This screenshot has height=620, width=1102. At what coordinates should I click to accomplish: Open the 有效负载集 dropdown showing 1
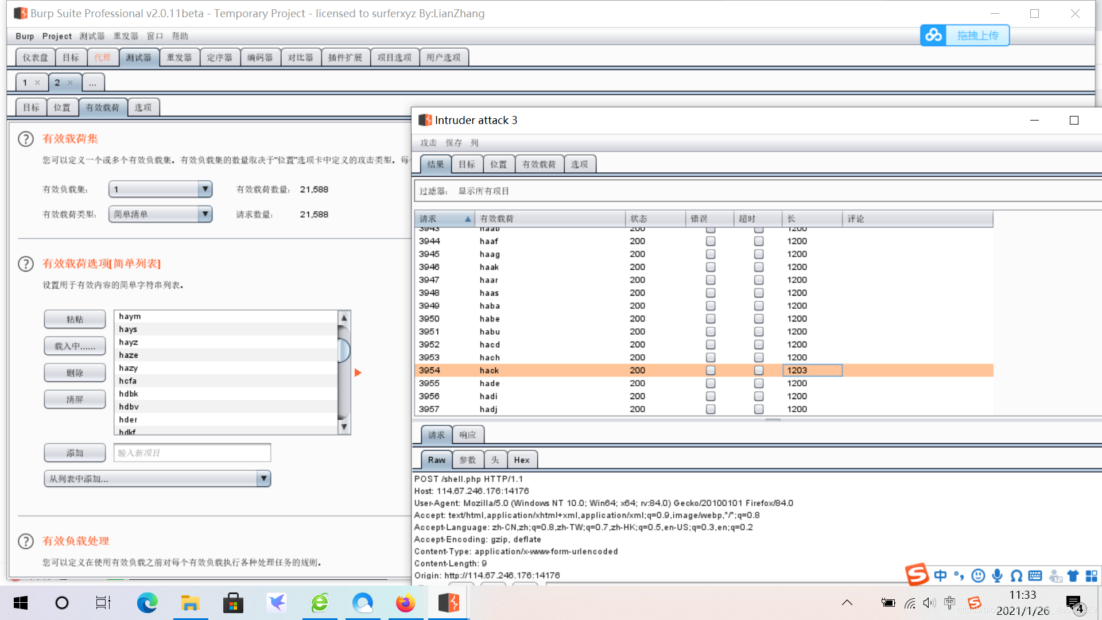(x=160, y=189)
